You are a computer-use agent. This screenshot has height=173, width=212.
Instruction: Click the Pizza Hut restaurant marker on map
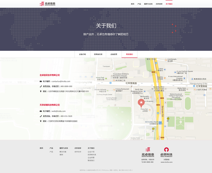click(149, 110)
